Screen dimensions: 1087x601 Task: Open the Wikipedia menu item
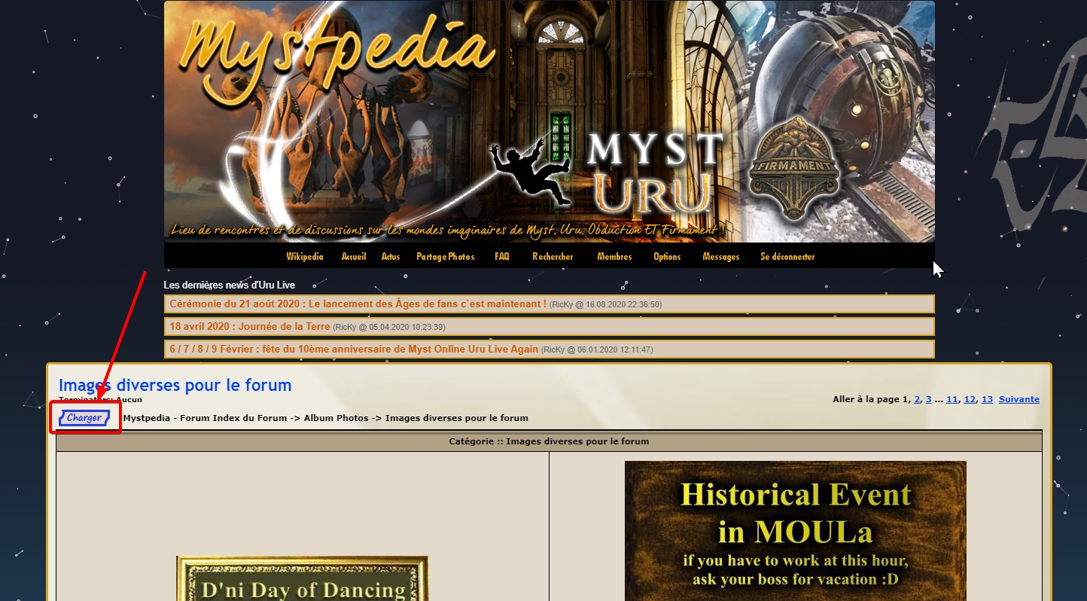(x=304, y=257)
